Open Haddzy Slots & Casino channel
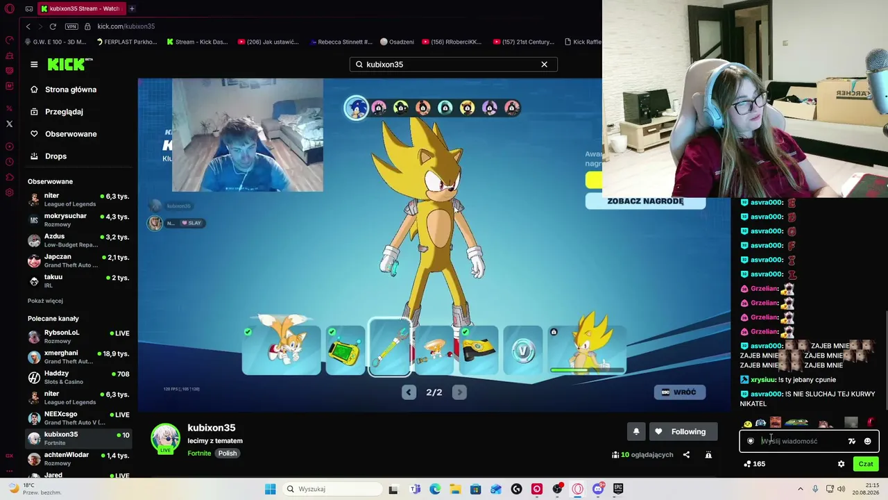888x500 pixels. point(78,377)
